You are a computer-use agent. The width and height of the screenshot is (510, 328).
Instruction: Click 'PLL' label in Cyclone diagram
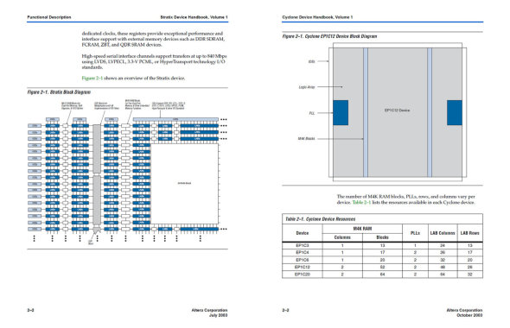pos(311,113)
